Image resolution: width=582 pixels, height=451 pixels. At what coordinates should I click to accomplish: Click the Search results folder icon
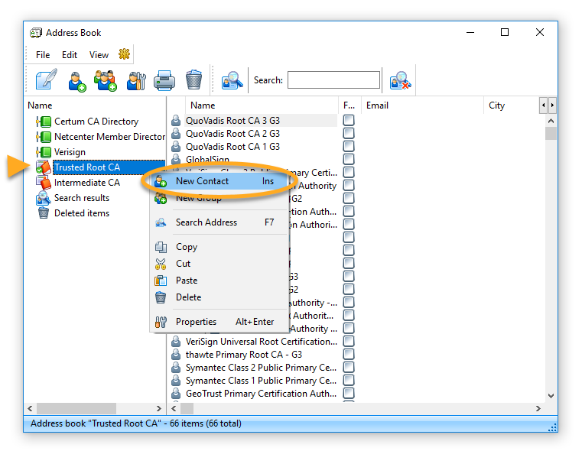(43, 198)
